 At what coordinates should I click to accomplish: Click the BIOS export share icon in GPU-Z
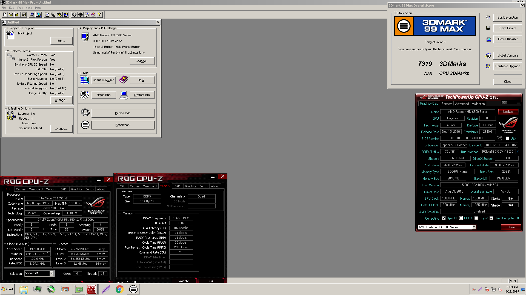(x=499, y=138)
